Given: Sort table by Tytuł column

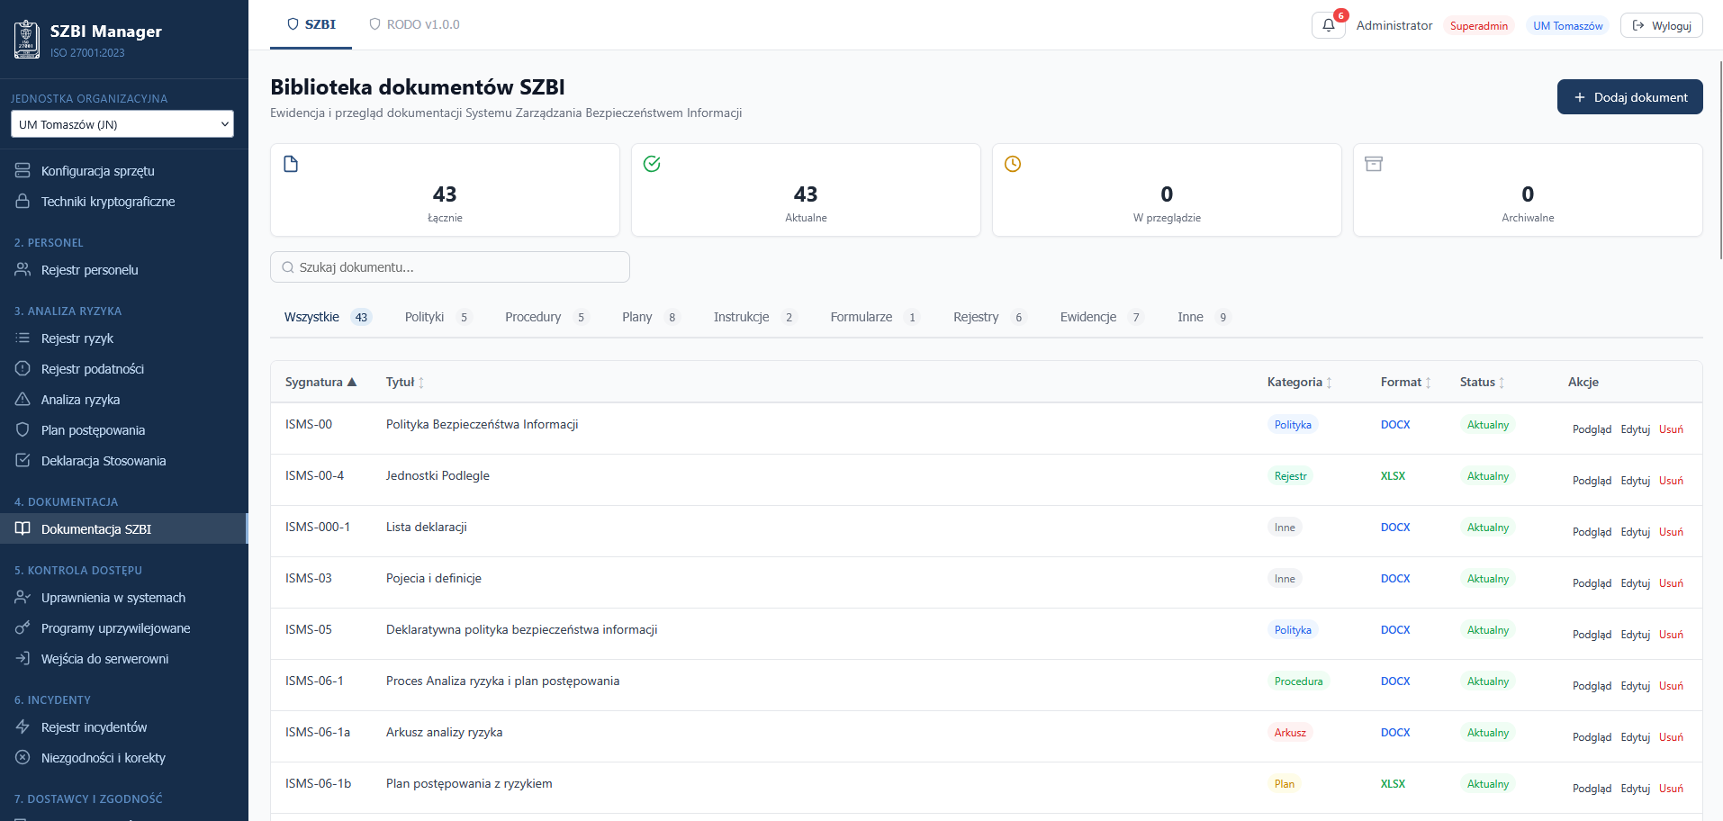Looking at the screenshot, I should [405, 382].
